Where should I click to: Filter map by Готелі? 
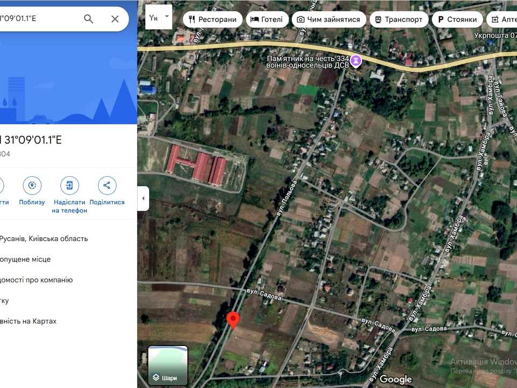click(267, 19)
